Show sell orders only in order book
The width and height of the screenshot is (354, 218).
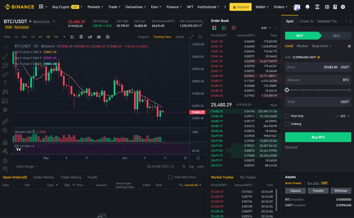point(234,28)
